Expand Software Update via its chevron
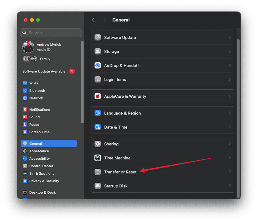This screenshot has width=258, height=222. click(x=230, y=37)
